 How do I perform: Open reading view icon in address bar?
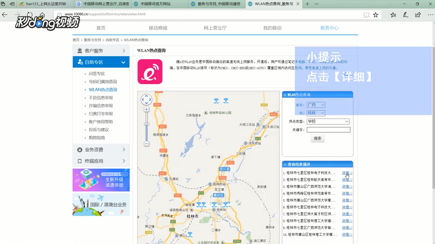click(366, 15)
